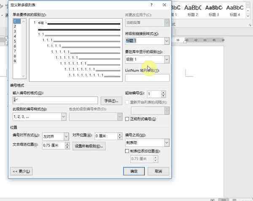Screen dimensions: 253x201
Task: Open the Word styles pane launcher icon
Action: 250,25
